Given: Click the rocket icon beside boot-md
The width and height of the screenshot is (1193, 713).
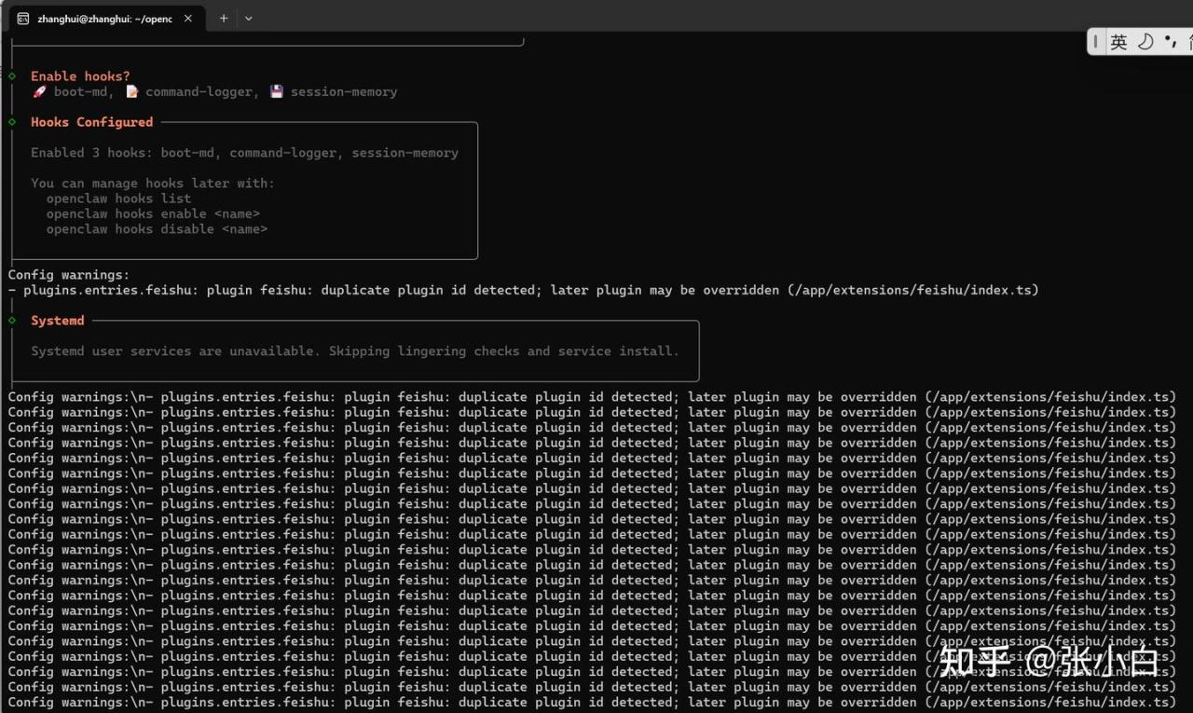Looking at the screenshot, I should pos(39,91).
